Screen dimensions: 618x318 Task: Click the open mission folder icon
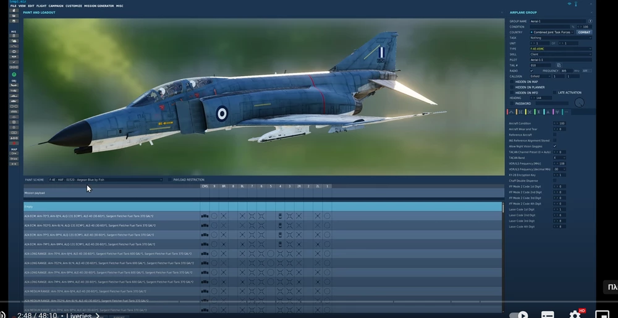[x=14, y=16]
